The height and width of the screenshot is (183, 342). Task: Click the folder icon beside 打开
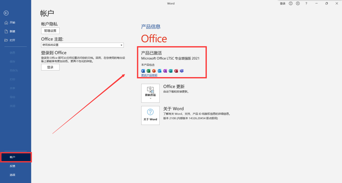point(6,40)
